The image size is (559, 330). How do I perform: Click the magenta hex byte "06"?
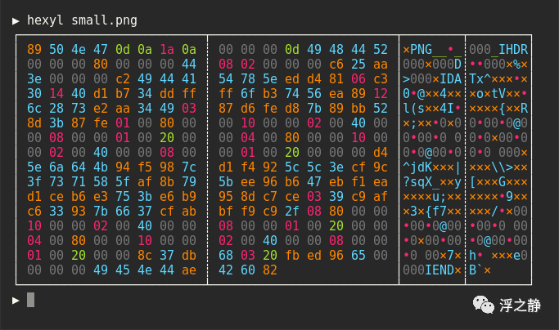pyautogui.click(x=358, y=78)
